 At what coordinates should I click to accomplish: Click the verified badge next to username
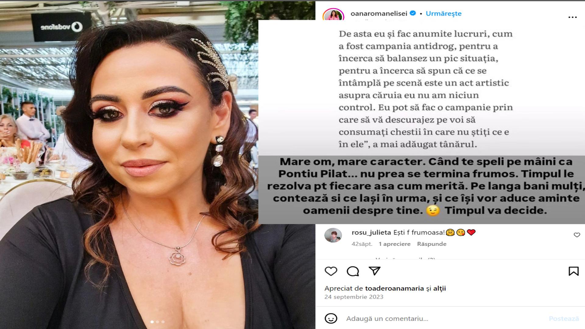pyautogui.click(x=413, y=13)
